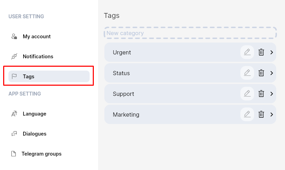285x170 pixels.
Task: Click the Marketing category label
Action: 126,115
